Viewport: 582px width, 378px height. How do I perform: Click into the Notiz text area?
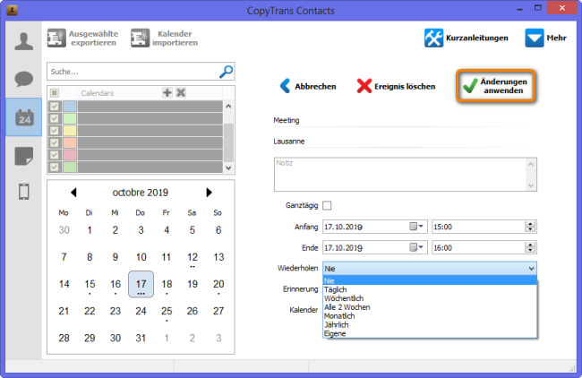coord(400,175)
